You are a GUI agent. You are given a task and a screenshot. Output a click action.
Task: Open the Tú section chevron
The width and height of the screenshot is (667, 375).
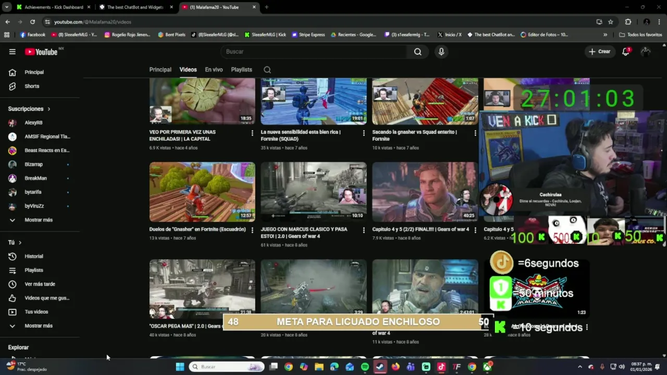click(20, 243)
